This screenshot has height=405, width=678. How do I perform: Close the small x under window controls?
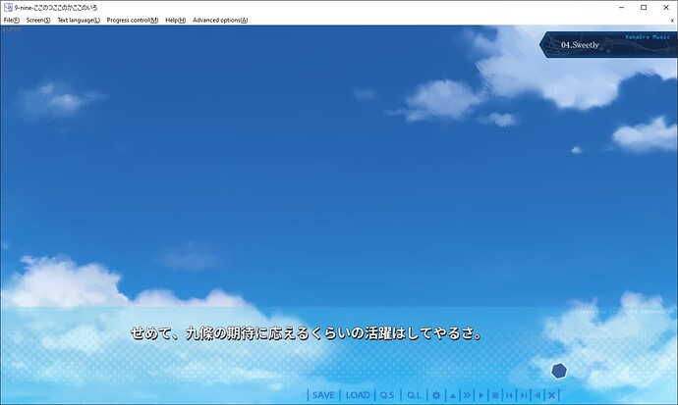point(672,21)
